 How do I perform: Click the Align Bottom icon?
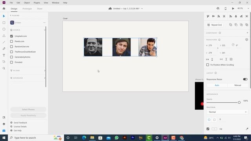click(x=219, y=16)
